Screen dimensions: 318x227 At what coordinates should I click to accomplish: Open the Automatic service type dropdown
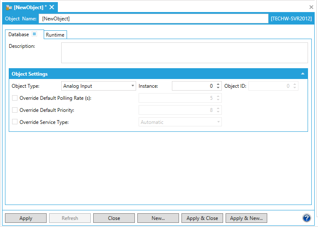click(x=180, y=122)
